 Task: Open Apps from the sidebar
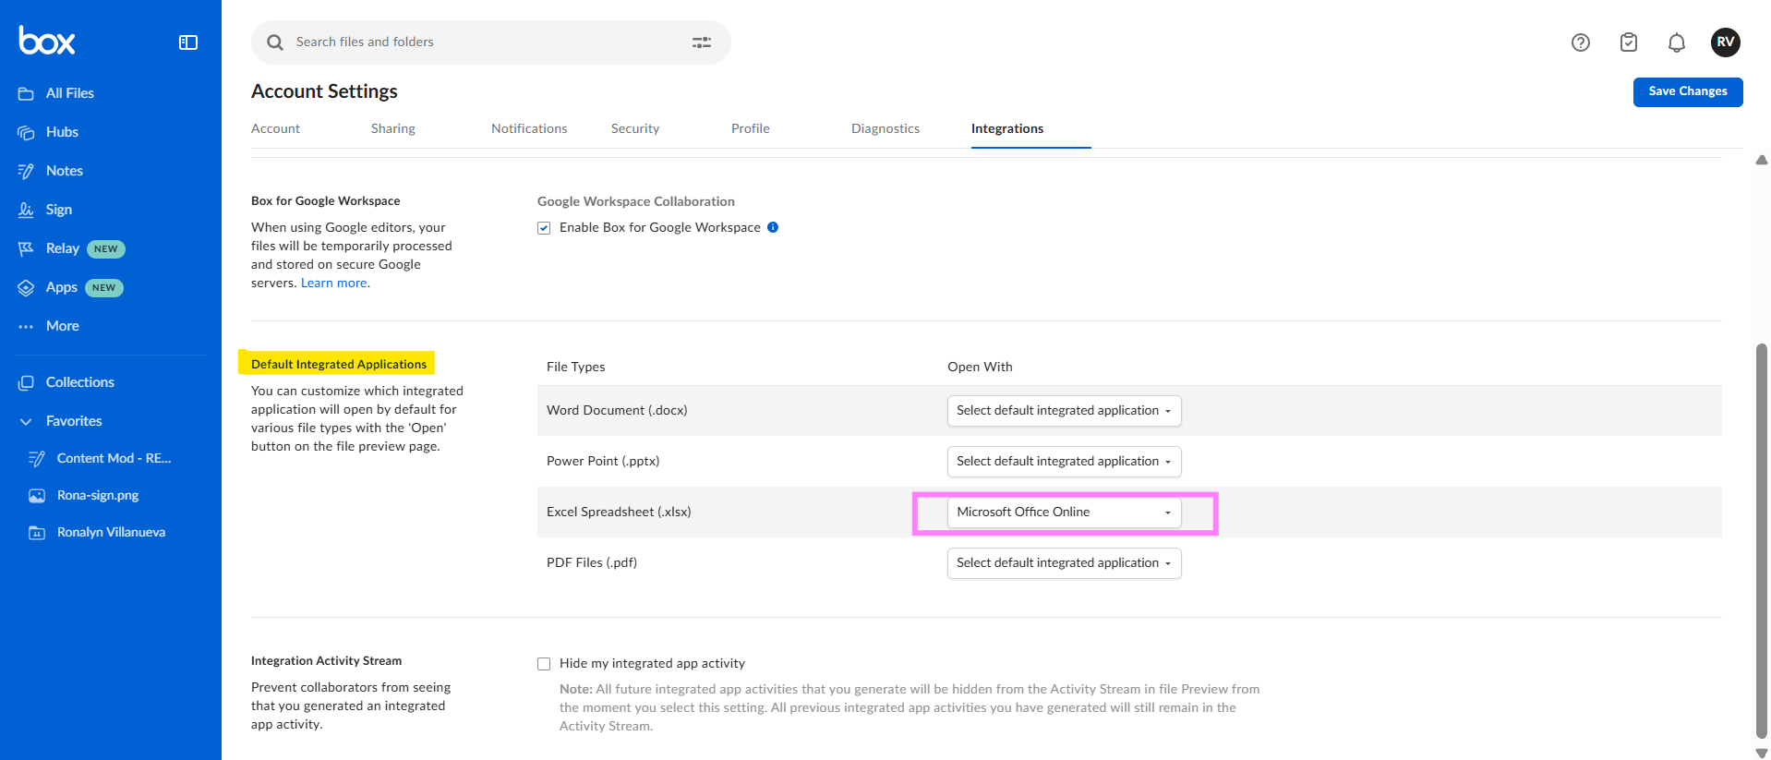[62, 287]
